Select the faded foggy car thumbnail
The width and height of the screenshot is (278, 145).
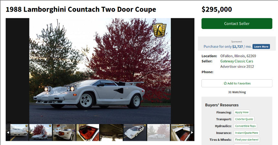point(158,132)
